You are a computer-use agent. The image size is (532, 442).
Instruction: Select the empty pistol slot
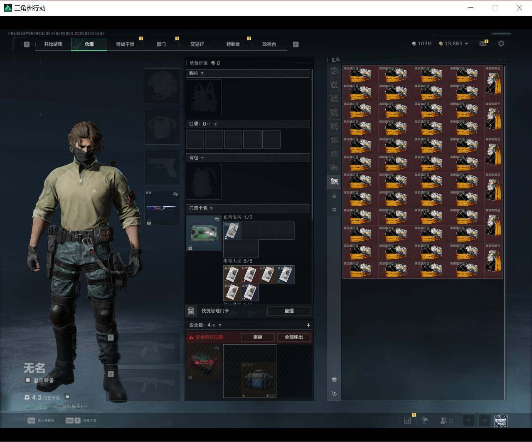pyautogui.click(x=162, y=168)
